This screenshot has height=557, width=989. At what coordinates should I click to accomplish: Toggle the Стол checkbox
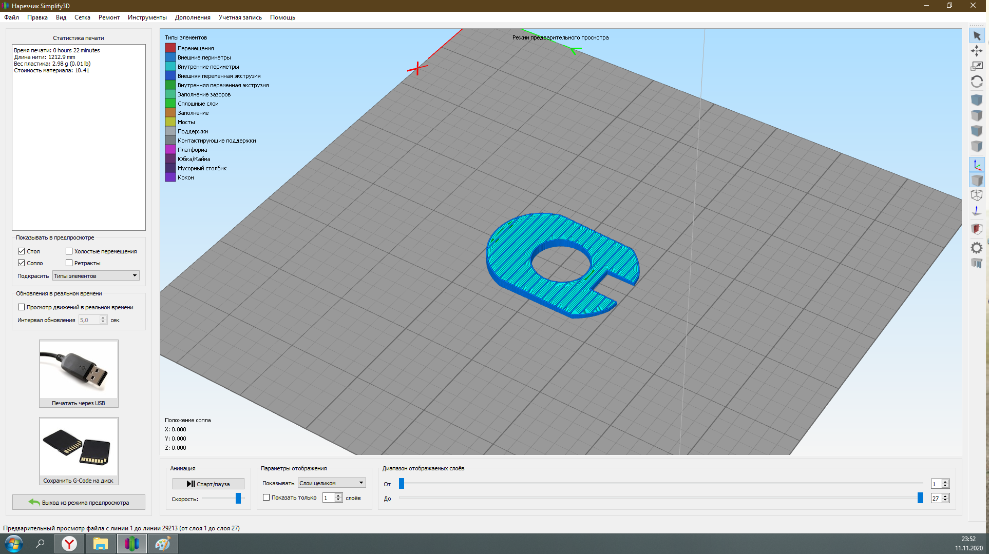coord(21,251)
